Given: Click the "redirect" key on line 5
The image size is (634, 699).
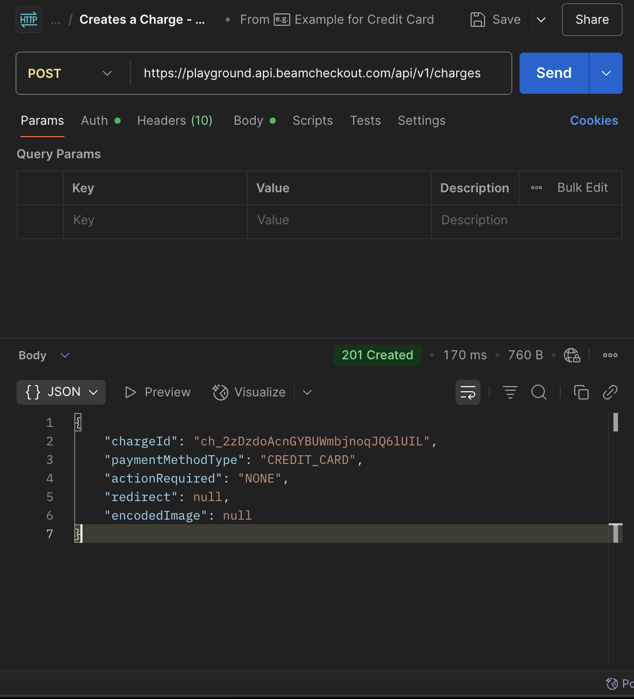Looking at the screenshot, I should point(141,497).
